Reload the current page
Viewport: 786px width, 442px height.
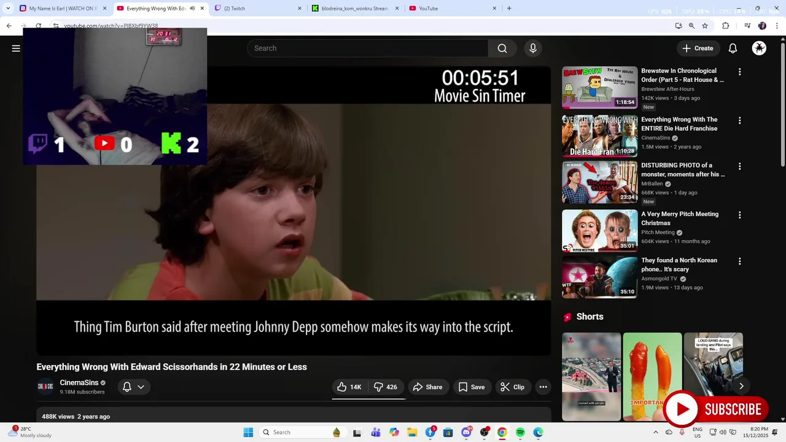[x=38, y=26]
